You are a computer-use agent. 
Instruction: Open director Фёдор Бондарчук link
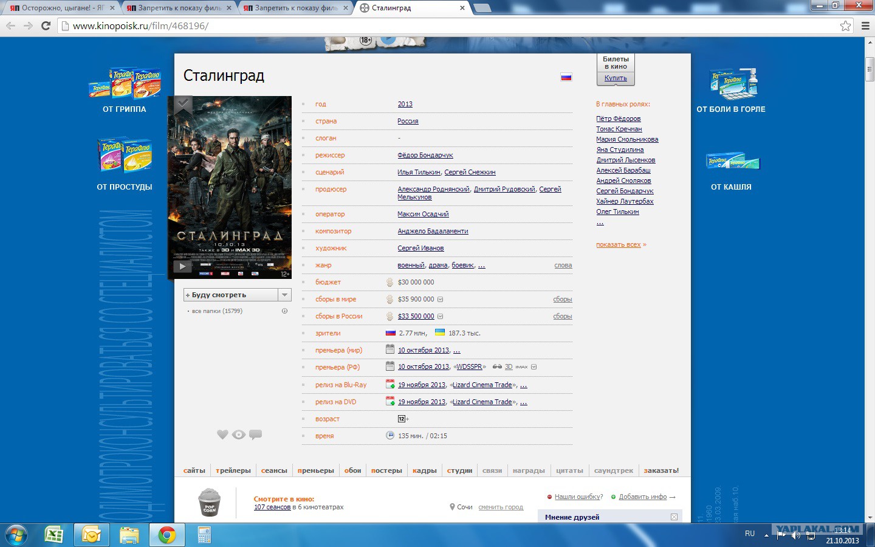coord(425,155)
